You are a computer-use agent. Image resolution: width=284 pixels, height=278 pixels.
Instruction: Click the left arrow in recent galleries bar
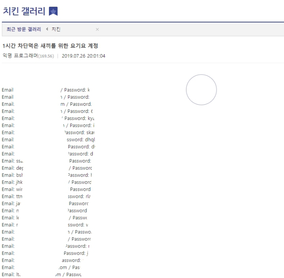pyautogui.click(x=47, y=29)
